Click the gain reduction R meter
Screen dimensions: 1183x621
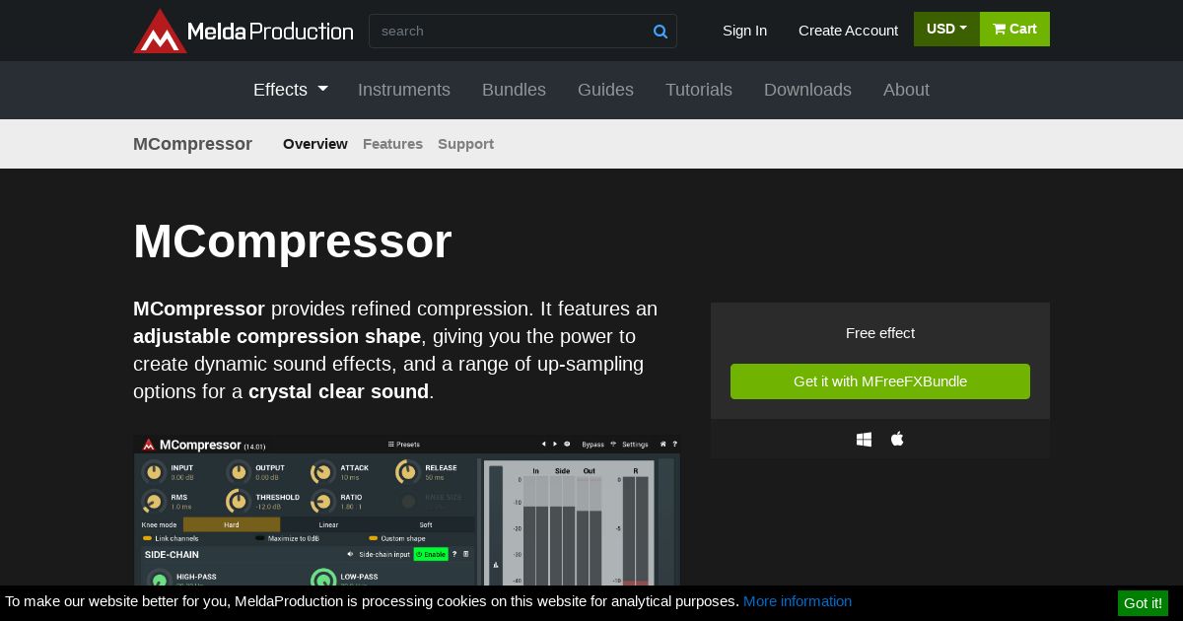(x=635, y=530)
